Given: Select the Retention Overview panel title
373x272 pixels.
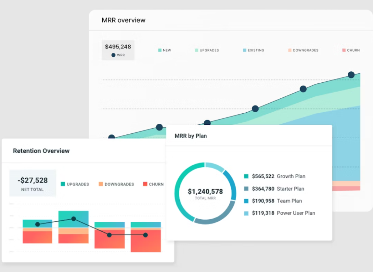Looking at the screenshot, I should pyautogui.click(x=41, y=151).
